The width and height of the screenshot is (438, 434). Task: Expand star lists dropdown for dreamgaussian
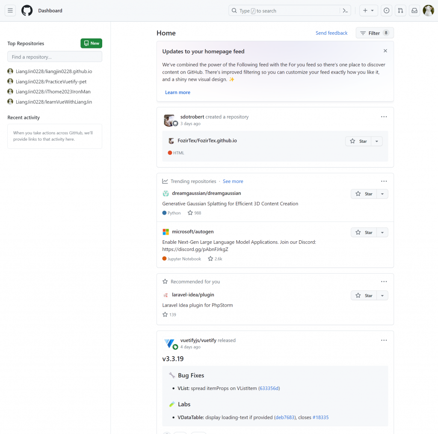382,194
